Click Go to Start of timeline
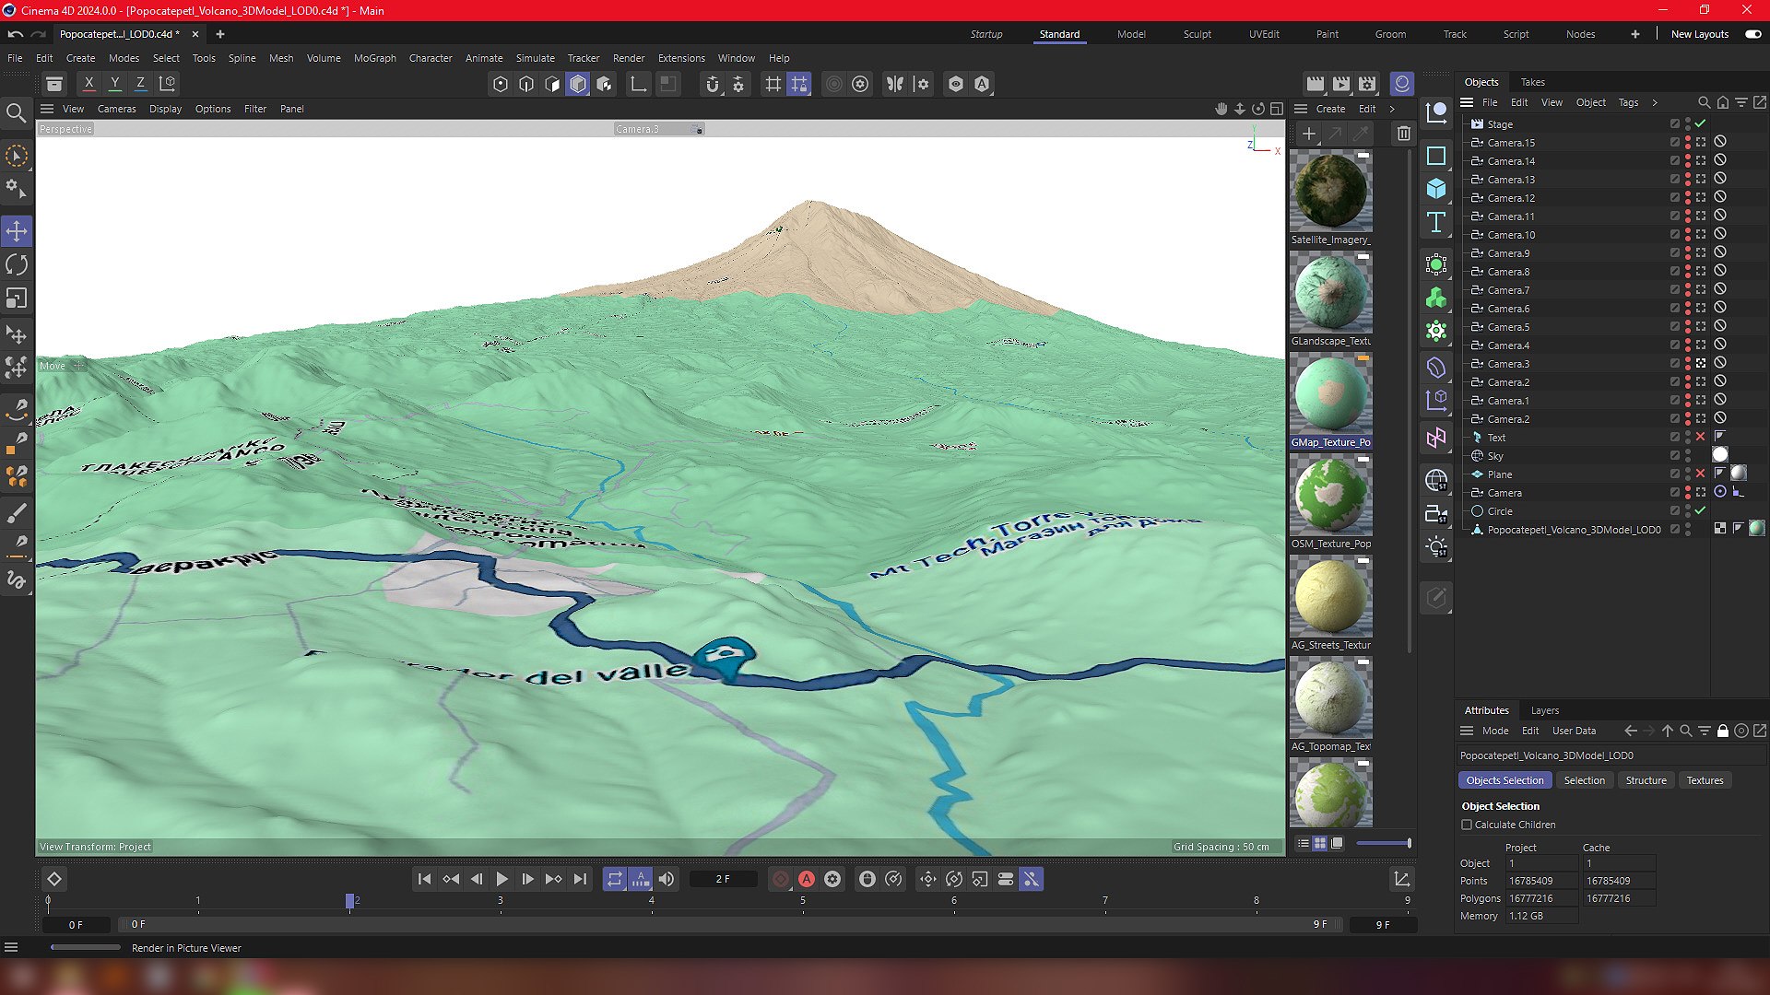 tap(424, 879)
